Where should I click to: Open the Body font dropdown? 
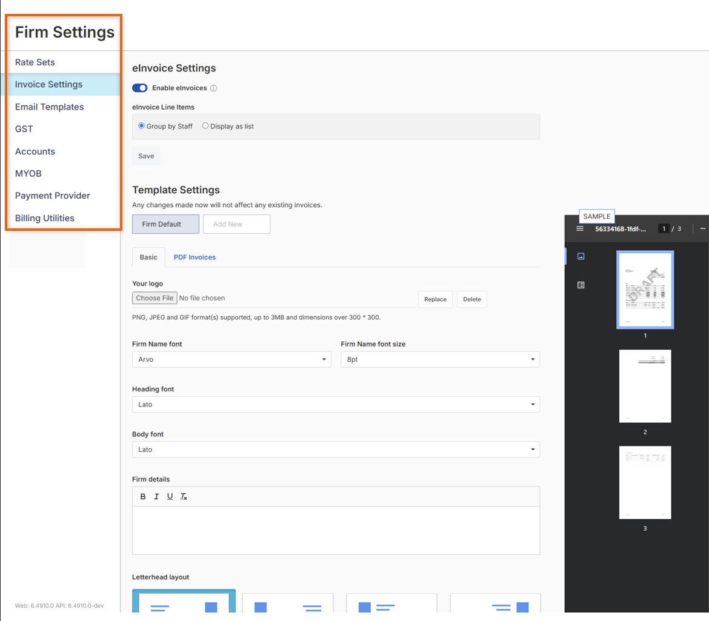click(336, 450)
